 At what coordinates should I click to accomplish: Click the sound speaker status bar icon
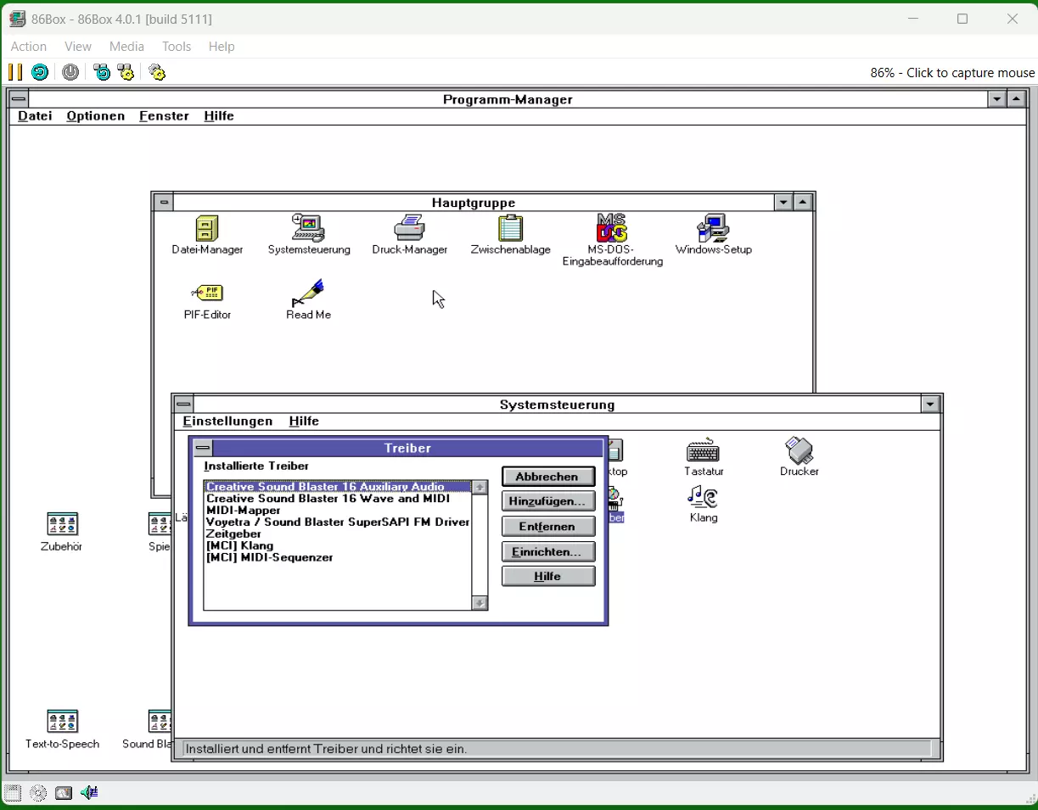[x=89, y=793]
